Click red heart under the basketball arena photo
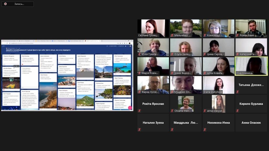269x151 pixels. [4, 90]
